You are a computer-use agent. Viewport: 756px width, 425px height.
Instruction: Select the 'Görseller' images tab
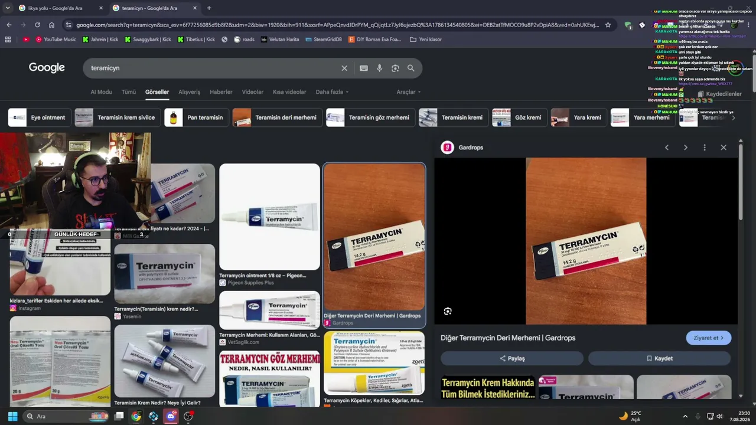click(x=157, y=92)
